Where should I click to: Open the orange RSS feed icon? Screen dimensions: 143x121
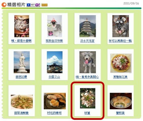tap(44, 5)
